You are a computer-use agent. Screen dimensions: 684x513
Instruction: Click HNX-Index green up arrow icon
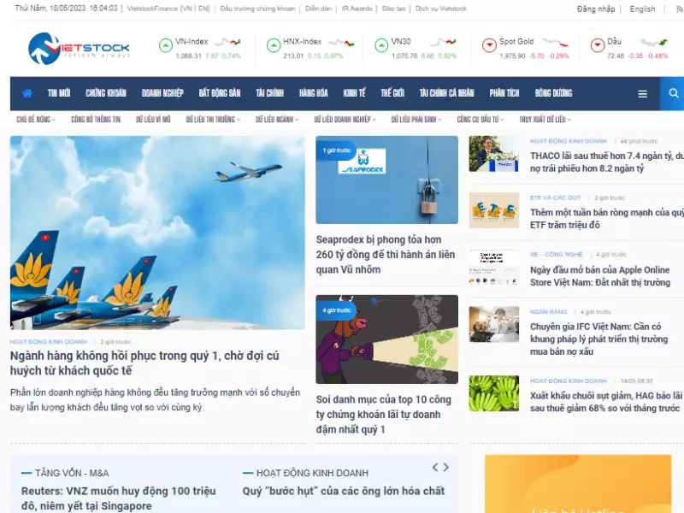pyautogui.click(x=274, y=45)
